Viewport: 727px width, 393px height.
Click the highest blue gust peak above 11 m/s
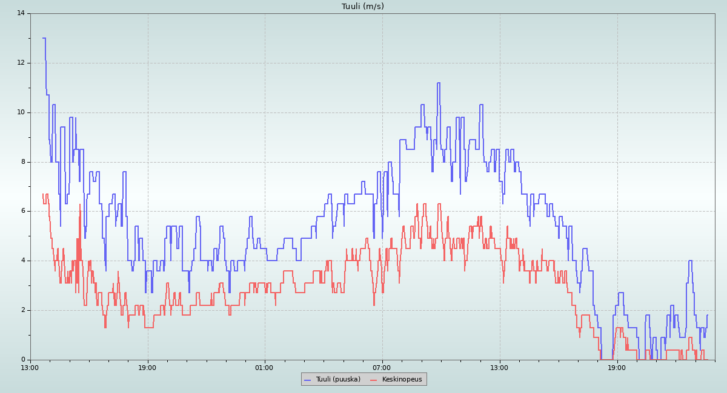[x=438, y=83]
